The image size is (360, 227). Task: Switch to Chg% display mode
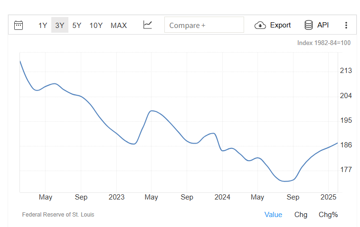pyautogui.click(x=328, y=215)
